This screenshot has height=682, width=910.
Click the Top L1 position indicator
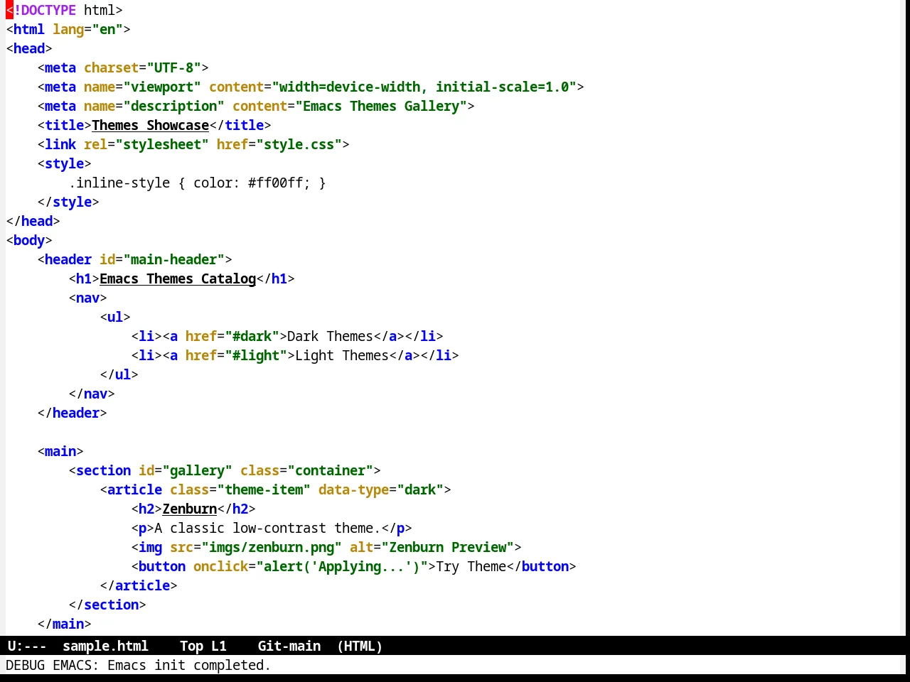(203, 646)
